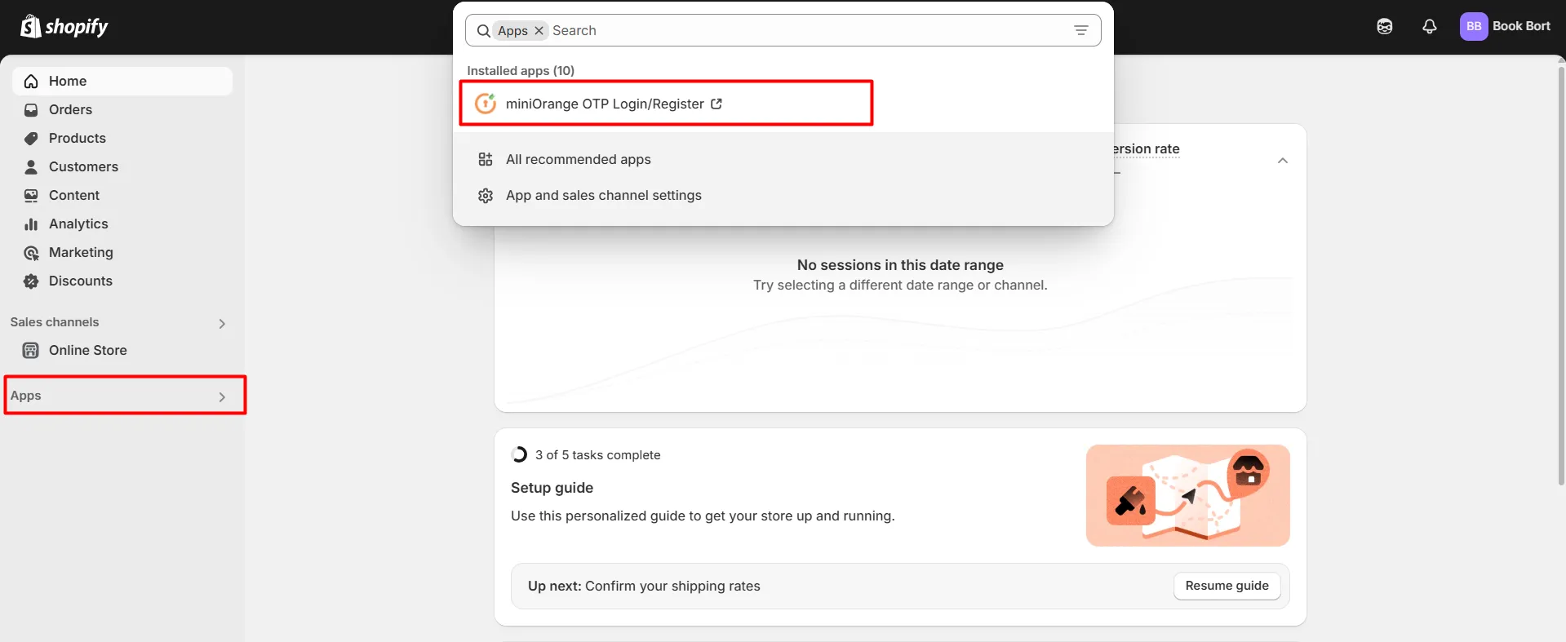Viewport: 1566px width, 642px height.
Task: Open Products in the sidebar
Action: [x=122, y=138]
